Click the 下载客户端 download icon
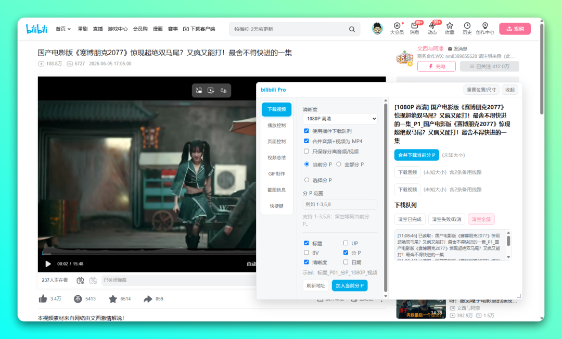The image size is (562, 339). coord(186,29)
